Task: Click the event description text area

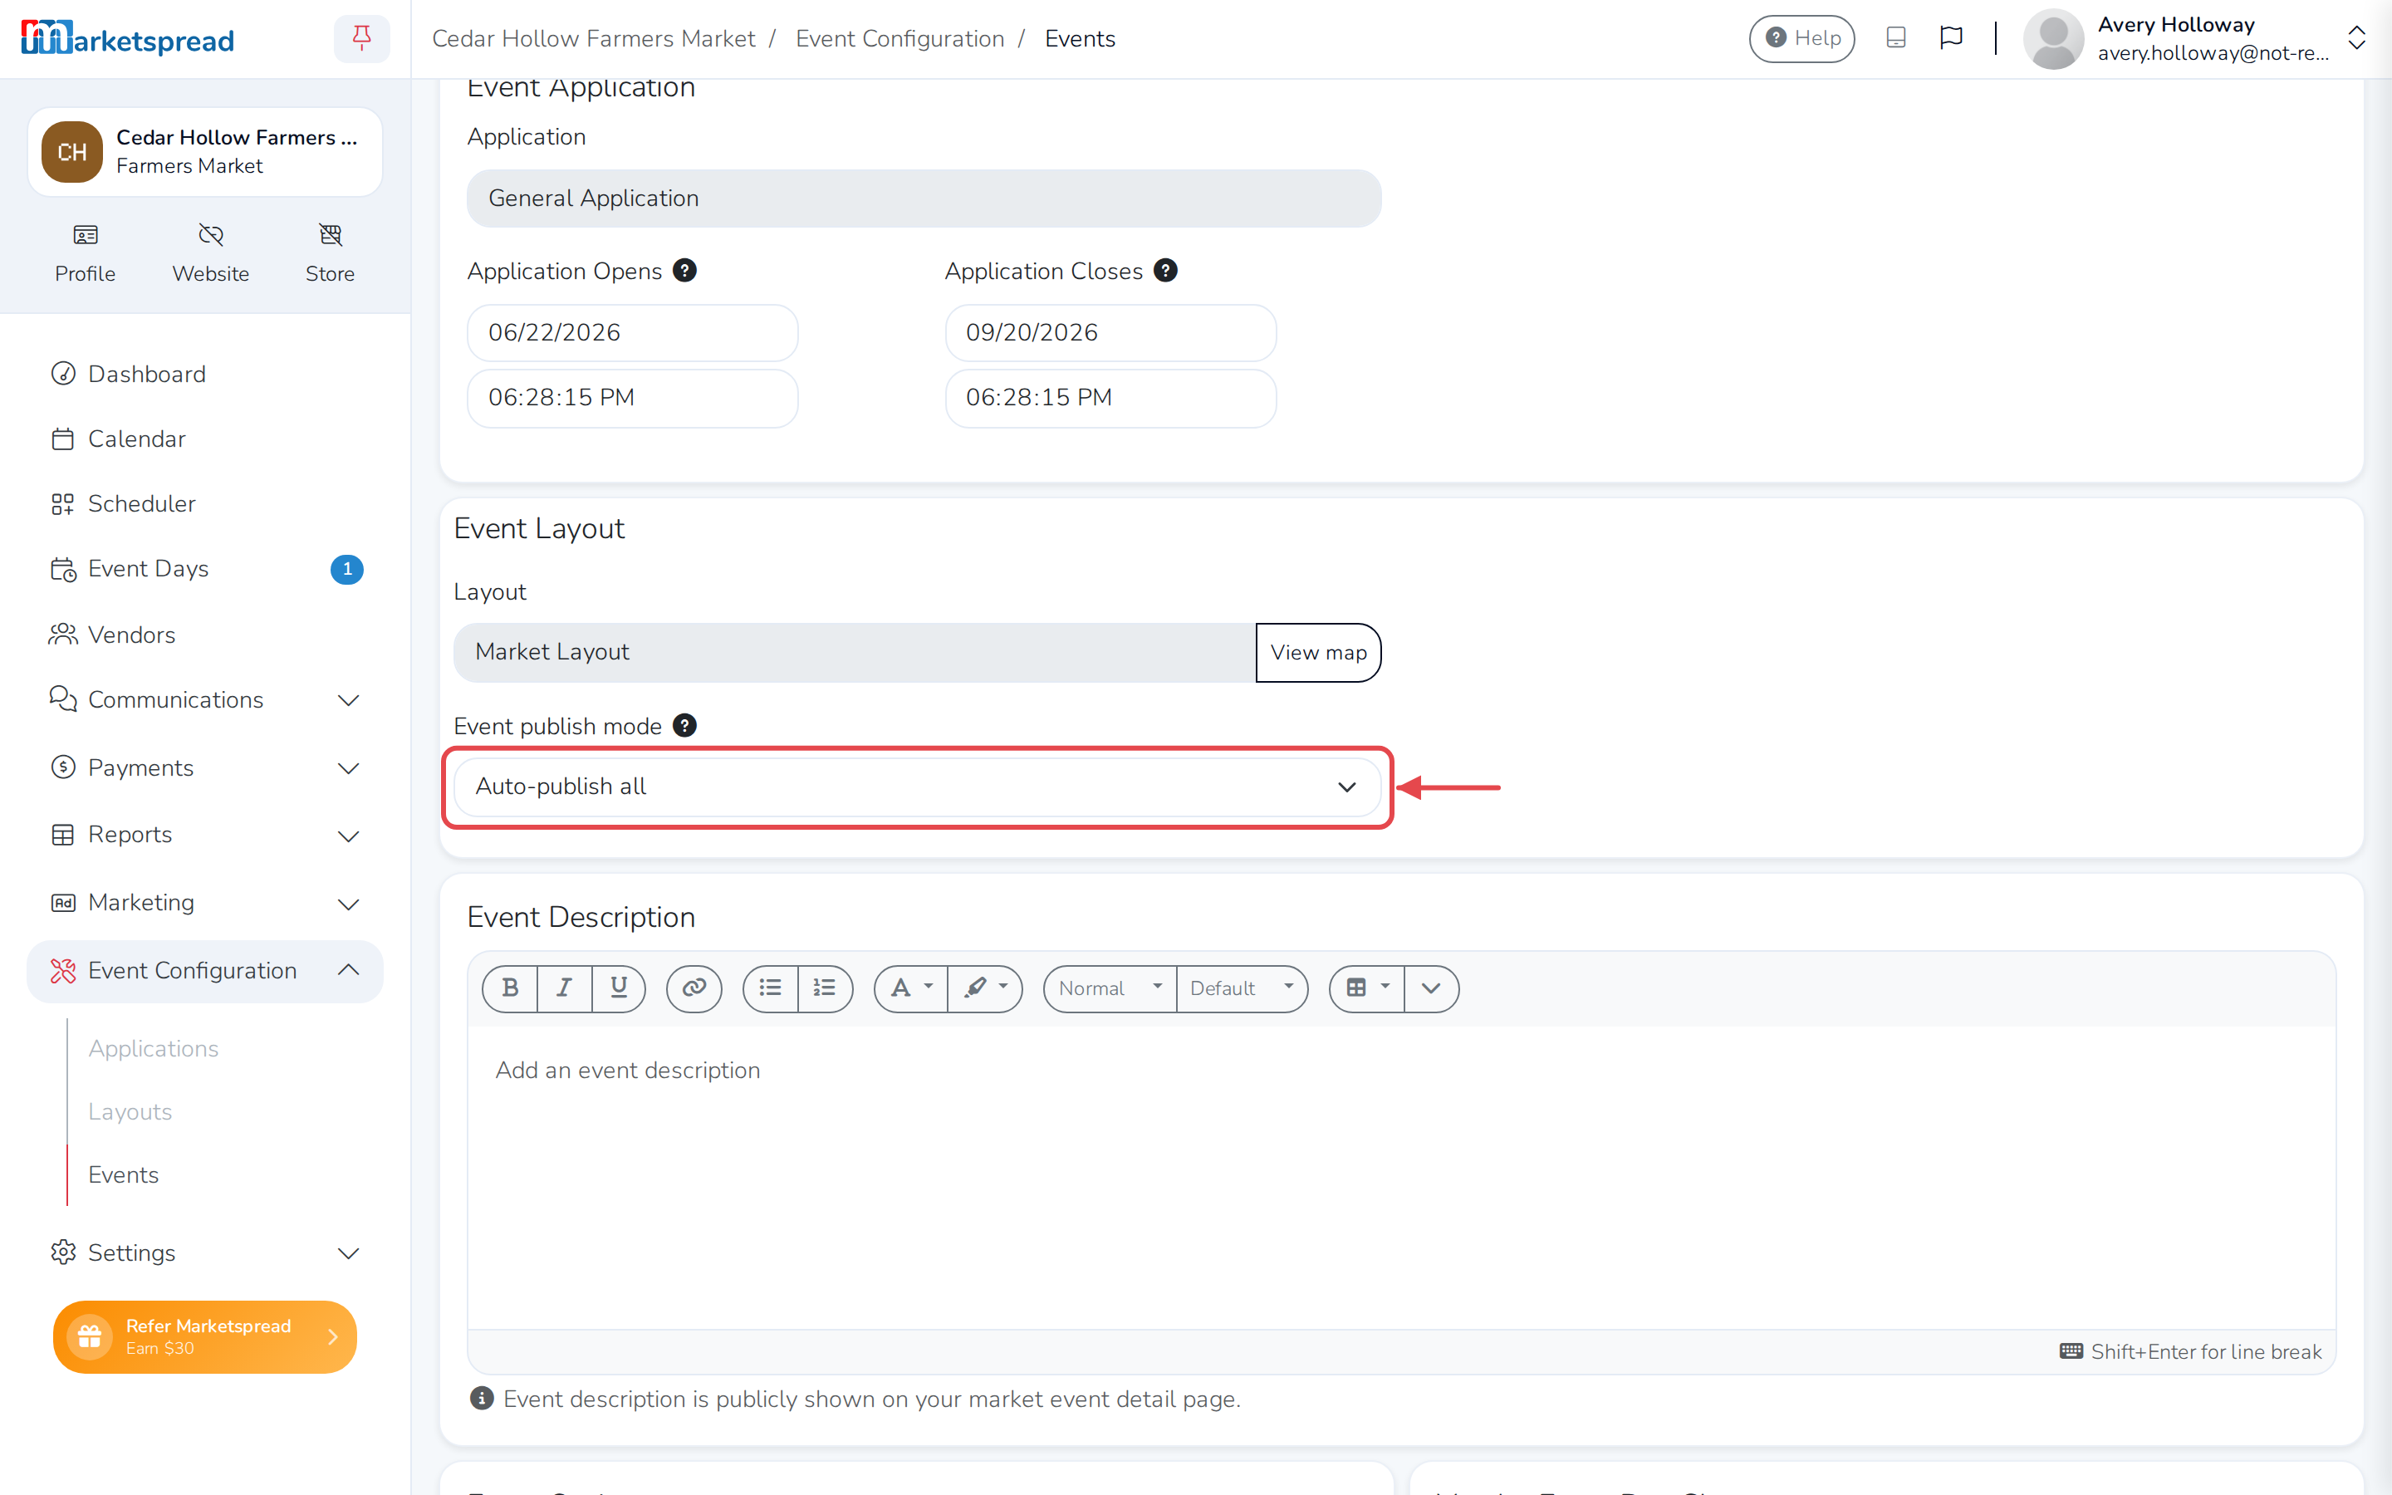Action: 1400,1177
